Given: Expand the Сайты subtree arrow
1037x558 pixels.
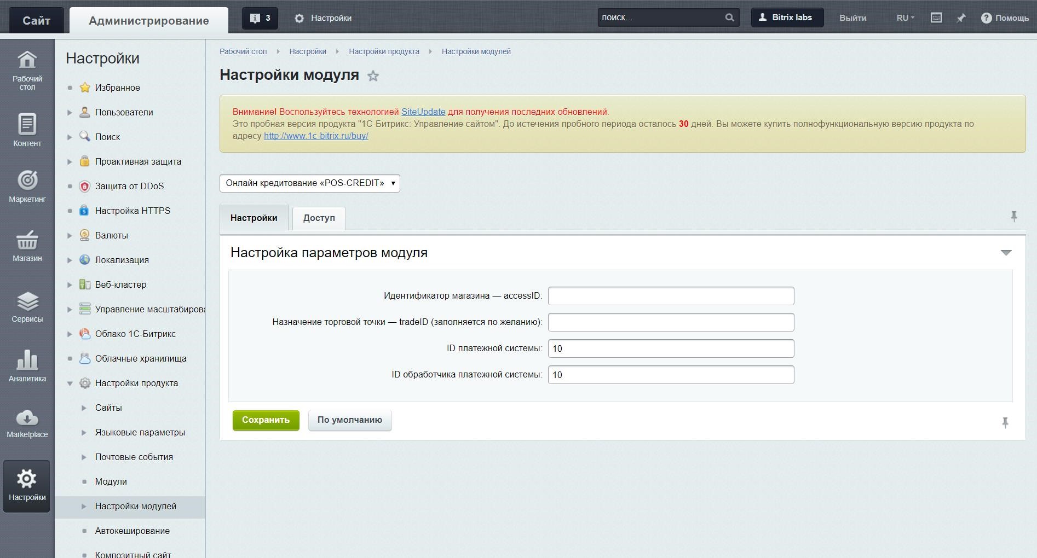Looking at the screenshot, I should click(x=84, y=408).
